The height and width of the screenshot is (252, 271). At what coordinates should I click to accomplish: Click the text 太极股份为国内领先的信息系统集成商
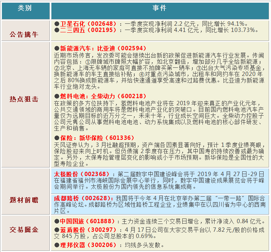click(141, 187)
